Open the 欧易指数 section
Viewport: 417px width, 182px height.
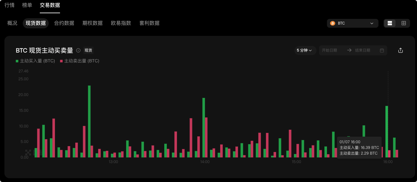(121, 23)
